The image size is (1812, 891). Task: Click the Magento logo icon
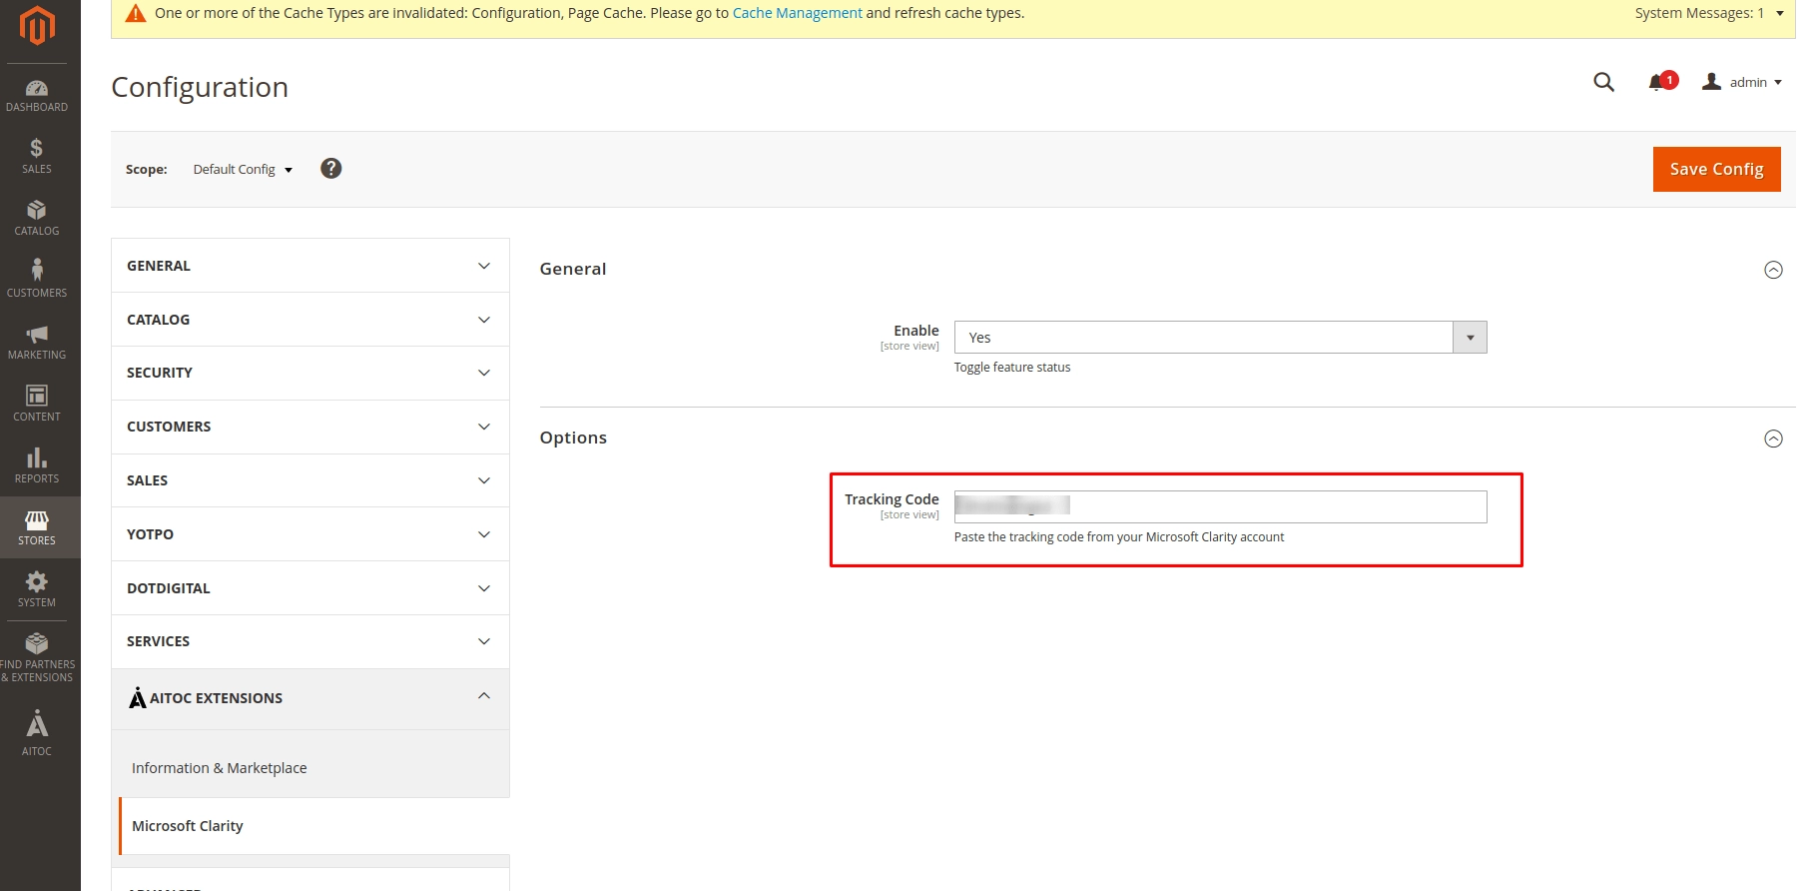tap(37, 25)
